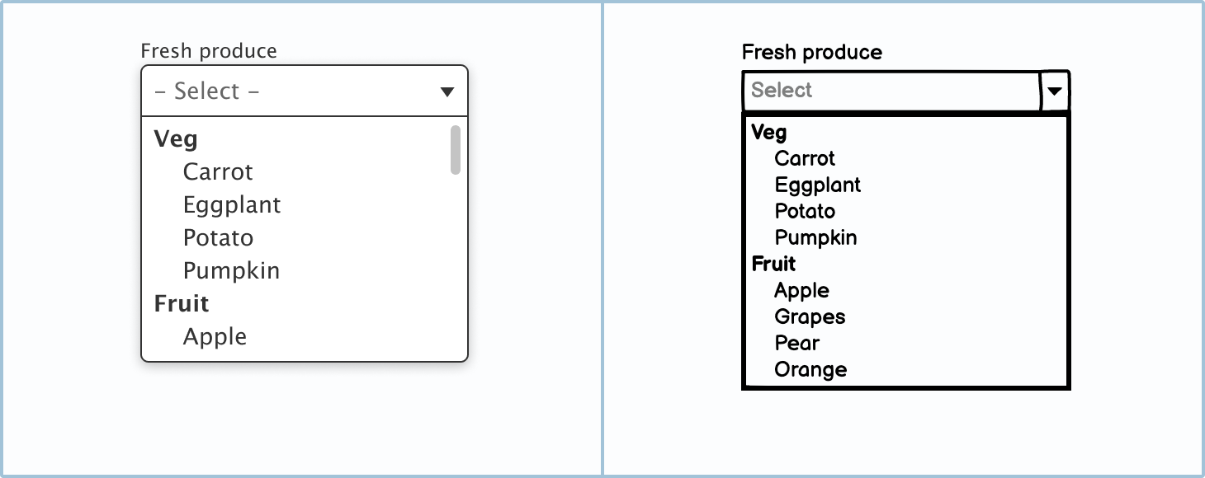Image resolution: width=1205 pixels, height=478 pixels.
Task: Click the dropdown arrow on the right select
Action: coord(1053,91)
